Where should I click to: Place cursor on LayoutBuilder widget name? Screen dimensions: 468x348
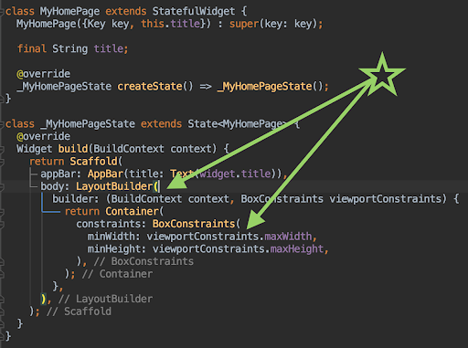coord(114,186)
